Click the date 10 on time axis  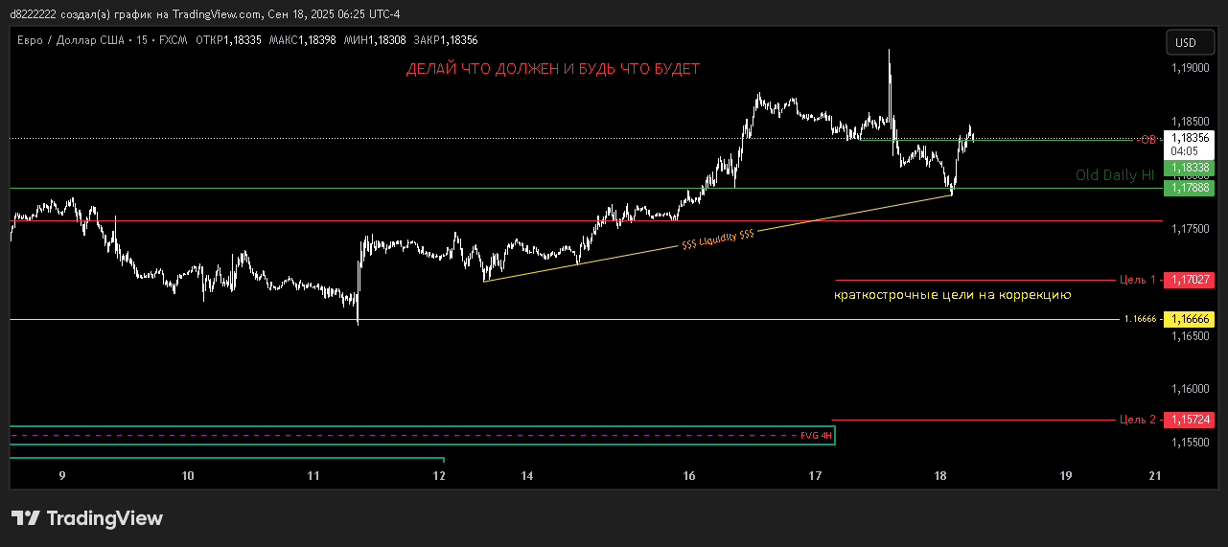pos(188,476)
